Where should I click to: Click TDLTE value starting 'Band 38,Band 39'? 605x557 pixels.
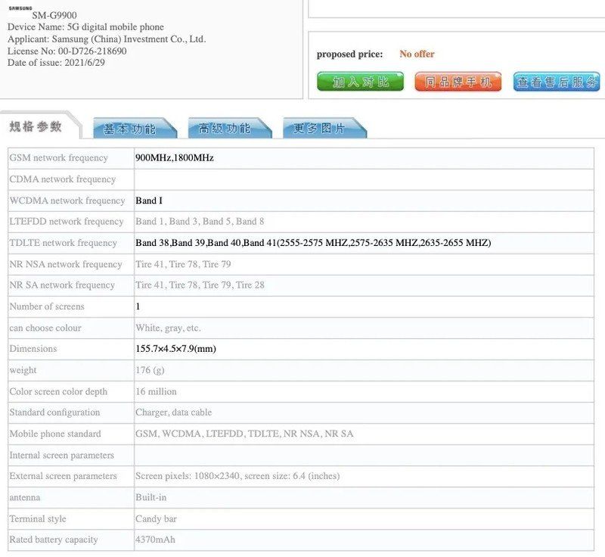pos(313,243)
